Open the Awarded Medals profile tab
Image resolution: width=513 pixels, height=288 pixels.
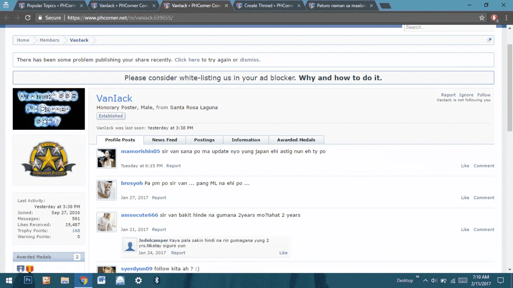point(296,140)
